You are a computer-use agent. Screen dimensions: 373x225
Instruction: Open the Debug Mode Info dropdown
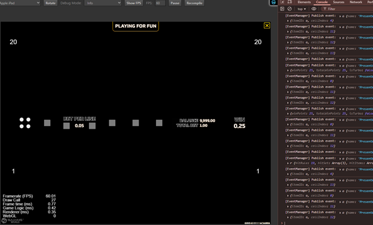(x=103, y=3)
